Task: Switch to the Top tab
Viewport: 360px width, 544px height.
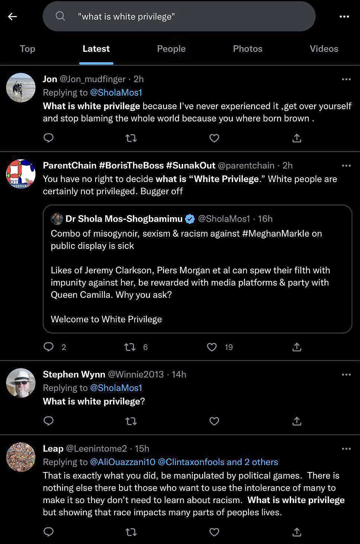Action: (28, 49)
